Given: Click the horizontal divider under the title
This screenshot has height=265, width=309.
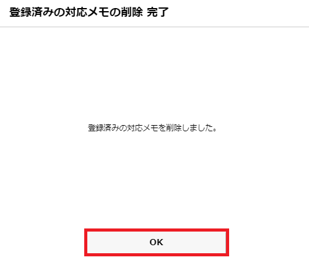Looking at the screenshot, I should pos(154,27).
